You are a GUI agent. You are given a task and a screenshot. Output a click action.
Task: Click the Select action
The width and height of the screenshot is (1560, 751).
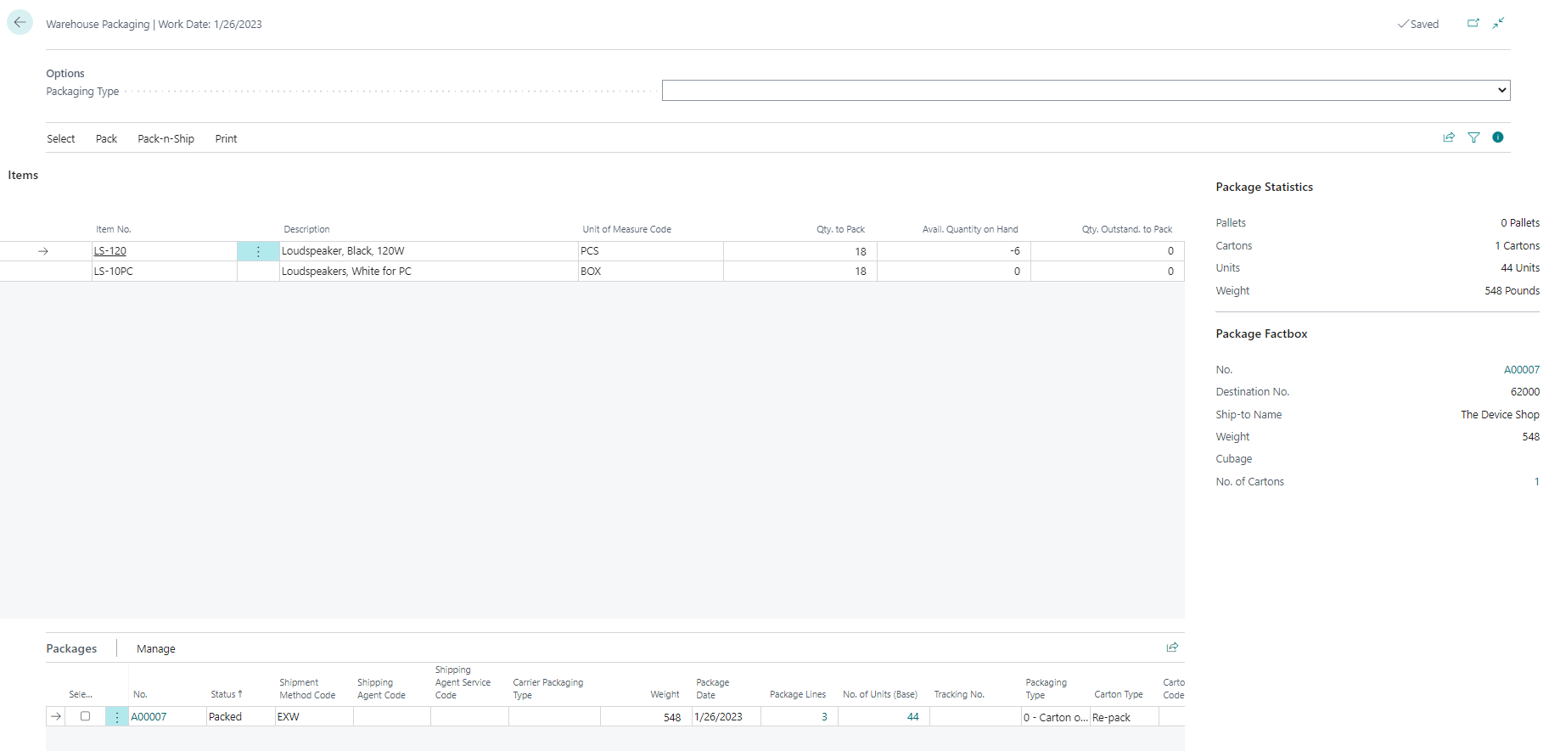[x=61, y=139]
